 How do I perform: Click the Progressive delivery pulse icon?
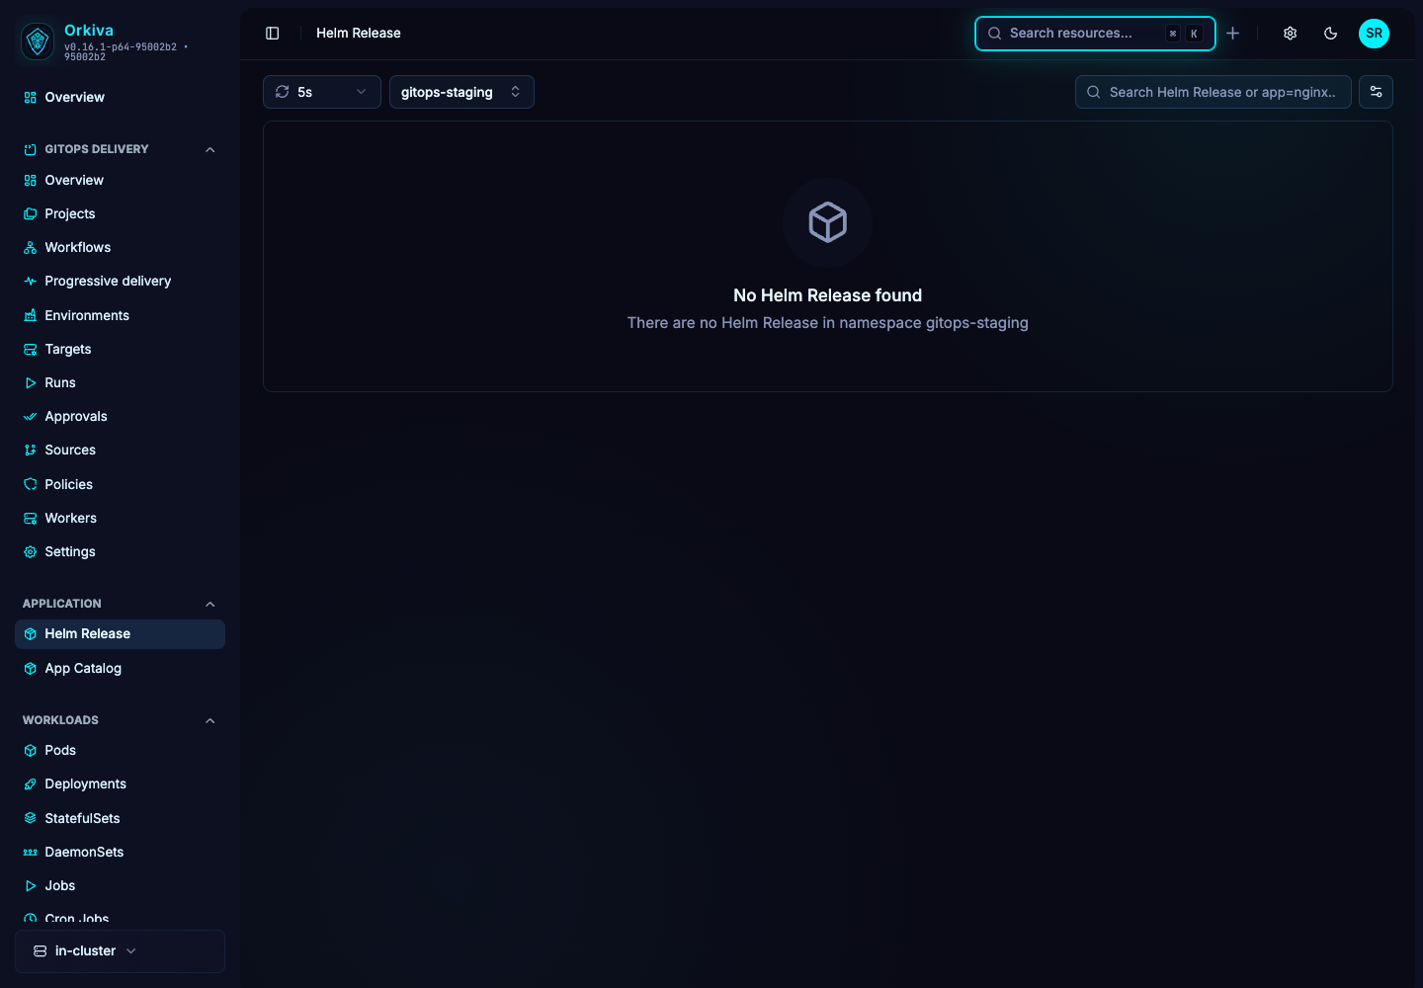(31, 282)
